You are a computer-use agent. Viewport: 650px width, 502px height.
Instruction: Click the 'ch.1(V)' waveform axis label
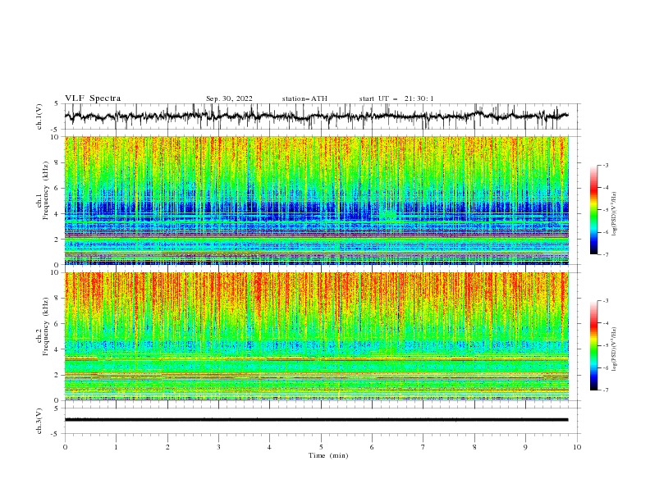point(39,116)
